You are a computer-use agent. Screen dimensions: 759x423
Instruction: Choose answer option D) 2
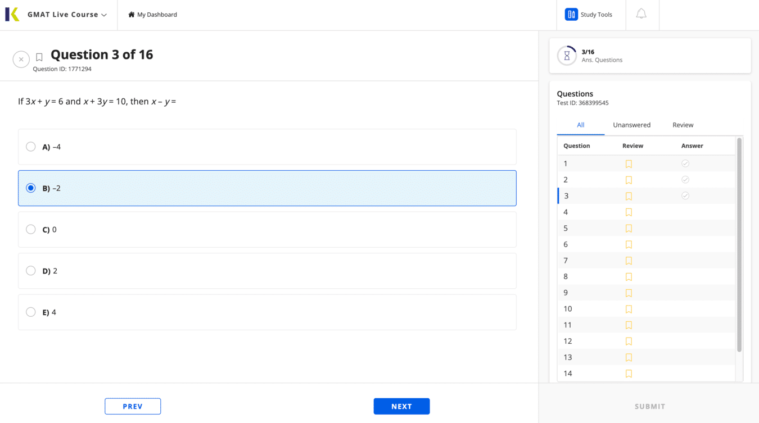point(31,271)
